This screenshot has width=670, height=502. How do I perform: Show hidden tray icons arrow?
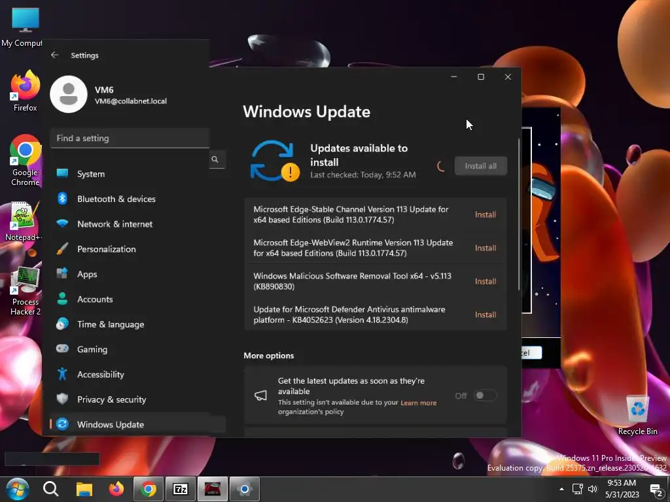click(x=561, y=489)
